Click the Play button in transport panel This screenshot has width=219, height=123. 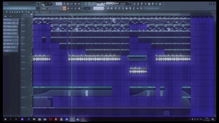click(x=47, y=4)
